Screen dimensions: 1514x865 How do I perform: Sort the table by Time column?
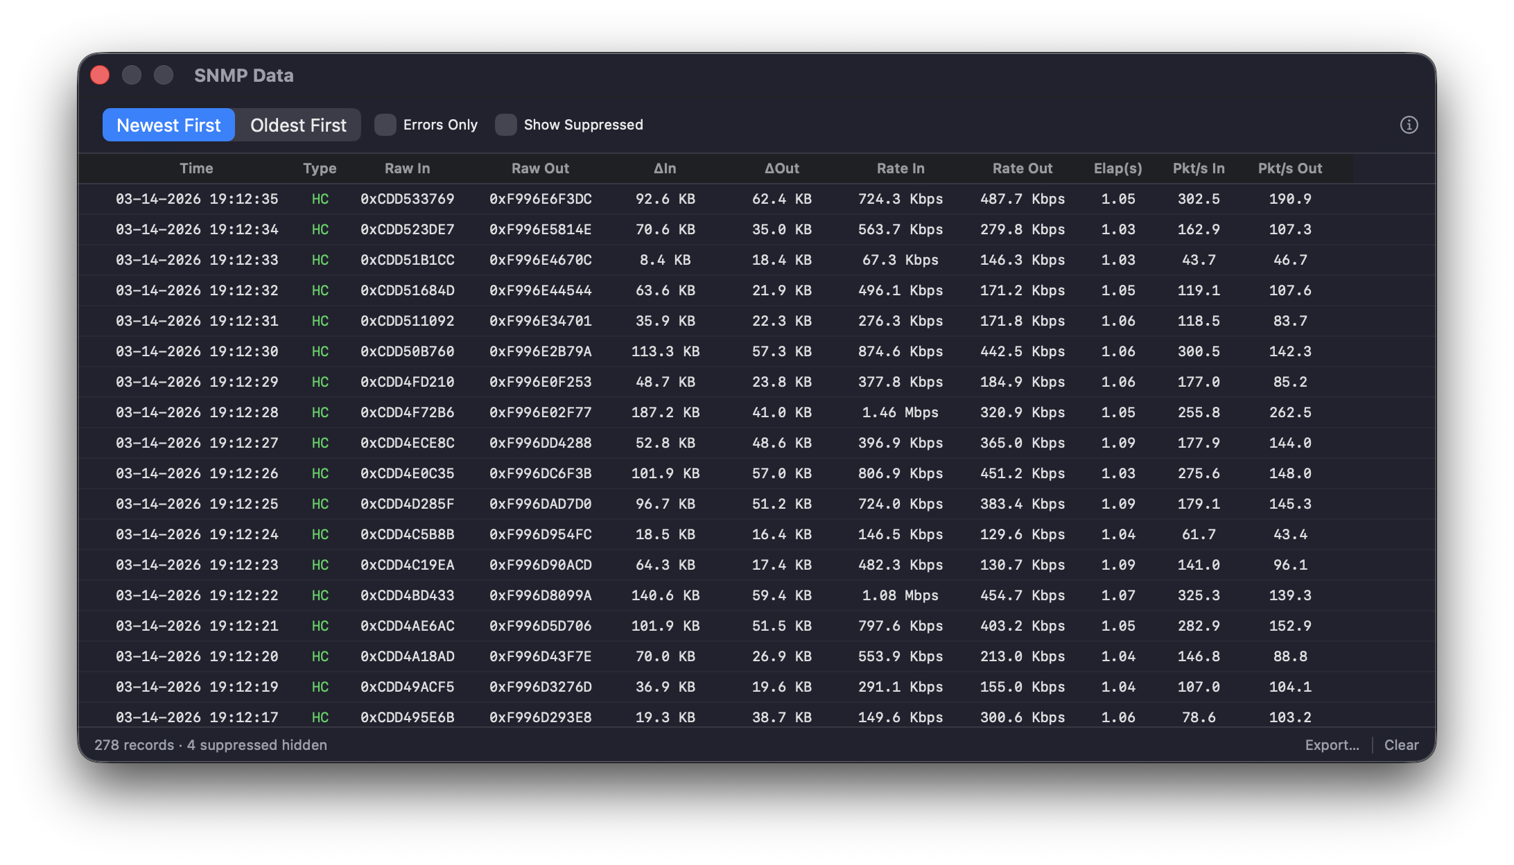click(196, 168)
